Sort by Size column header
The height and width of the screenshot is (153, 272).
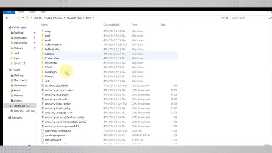163,25
